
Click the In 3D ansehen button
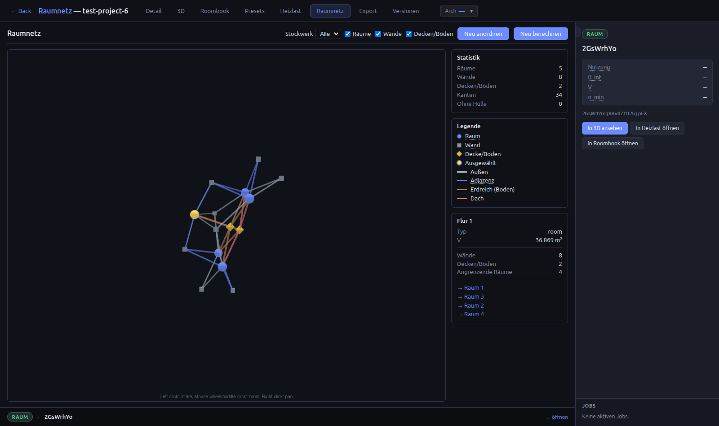coord(605,128)
